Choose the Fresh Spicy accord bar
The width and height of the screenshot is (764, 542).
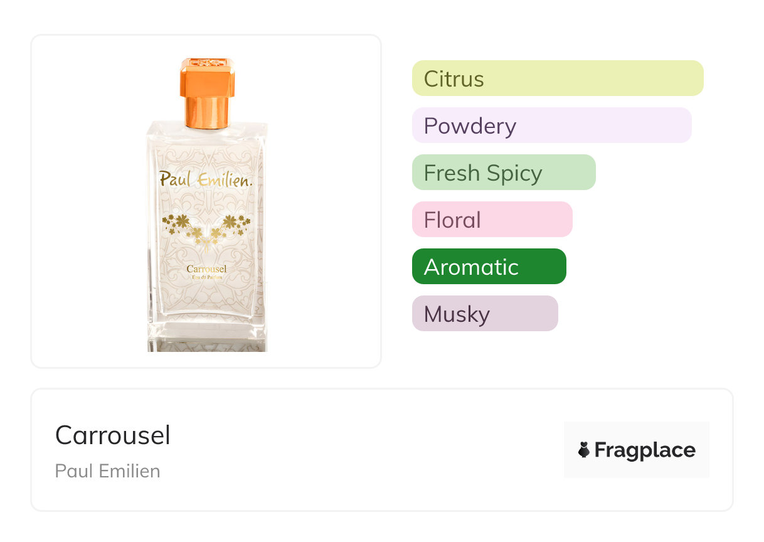click(x=503, y=173)
